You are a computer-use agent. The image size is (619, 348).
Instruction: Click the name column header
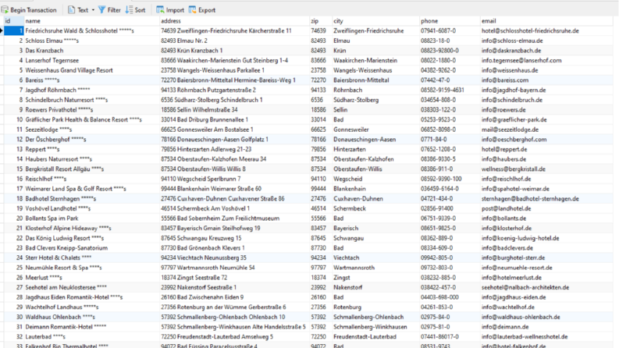pyautogui.click(x=91, y=21)
